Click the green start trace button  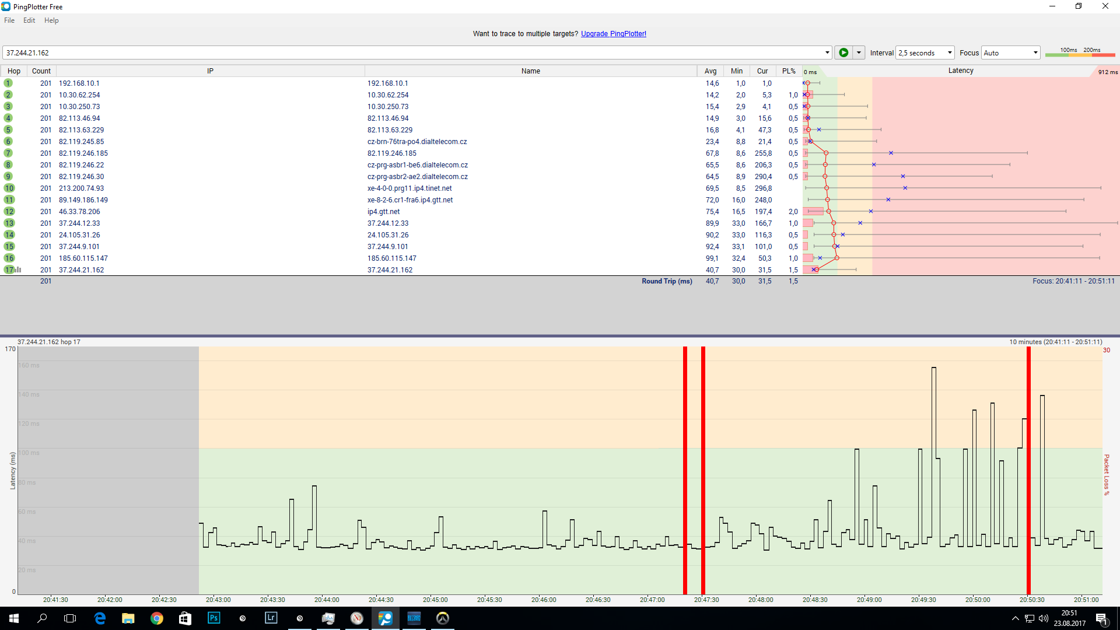pyautogui.click(x=843, y=52)
